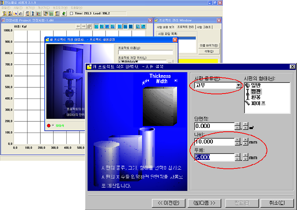The image size is (297, 210).
Task: Click the lock icon beside the 단면적 field
Action: pyautogui.click(x=252, y=127)
